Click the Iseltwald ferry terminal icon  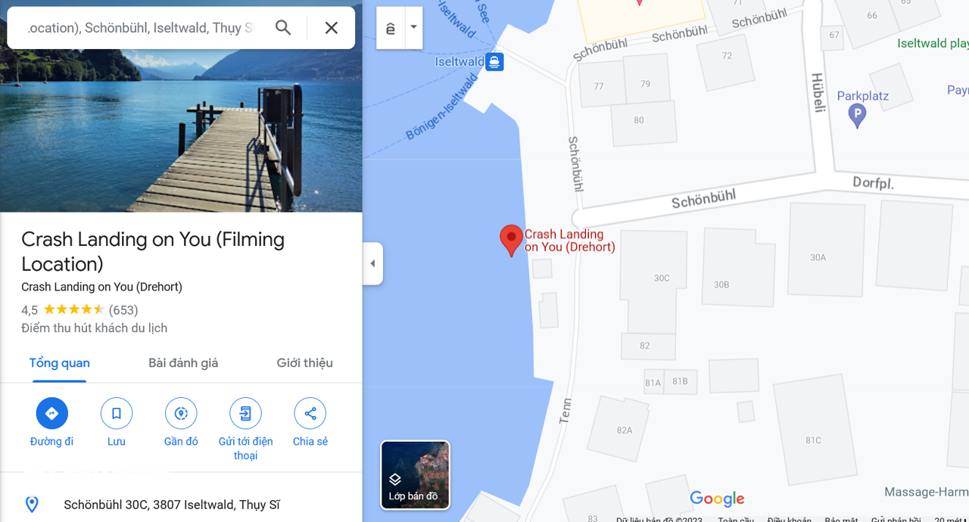494,62
